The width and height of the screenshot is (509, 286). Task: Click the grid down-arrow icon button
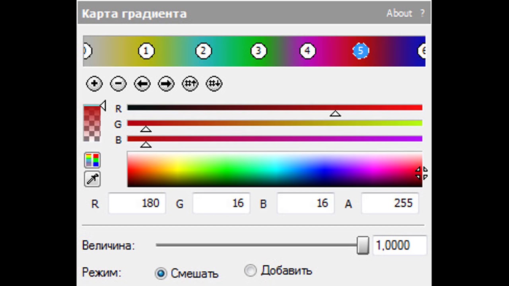coord(214,84)
